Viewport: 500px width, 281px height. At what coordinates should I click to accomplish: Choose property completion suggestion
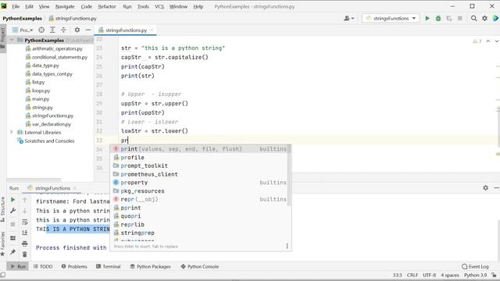(x=200, y=183)
